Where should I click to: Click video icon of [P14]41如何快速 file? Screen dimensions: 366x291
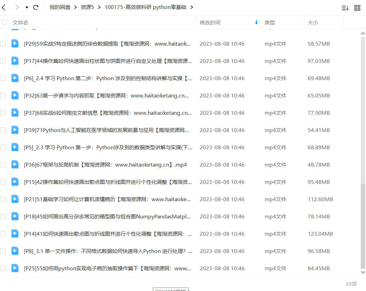15,234
